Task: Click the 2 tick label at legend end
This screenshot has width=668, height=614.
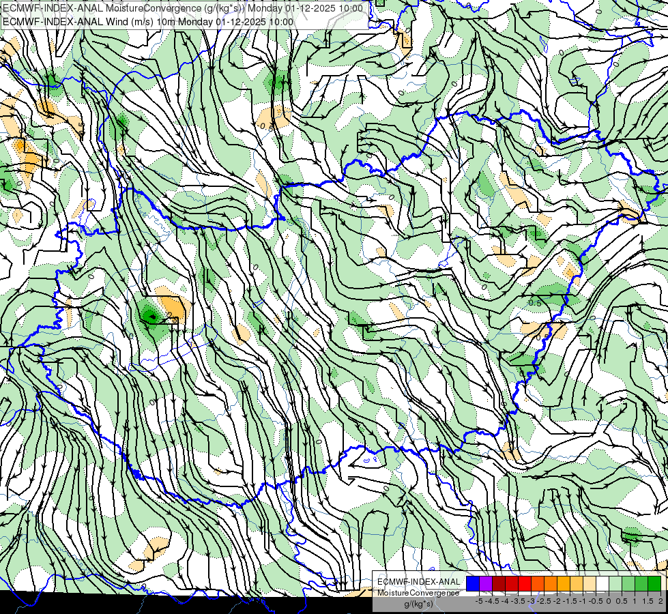Action: pyautogui.click(x=660, y=601)
